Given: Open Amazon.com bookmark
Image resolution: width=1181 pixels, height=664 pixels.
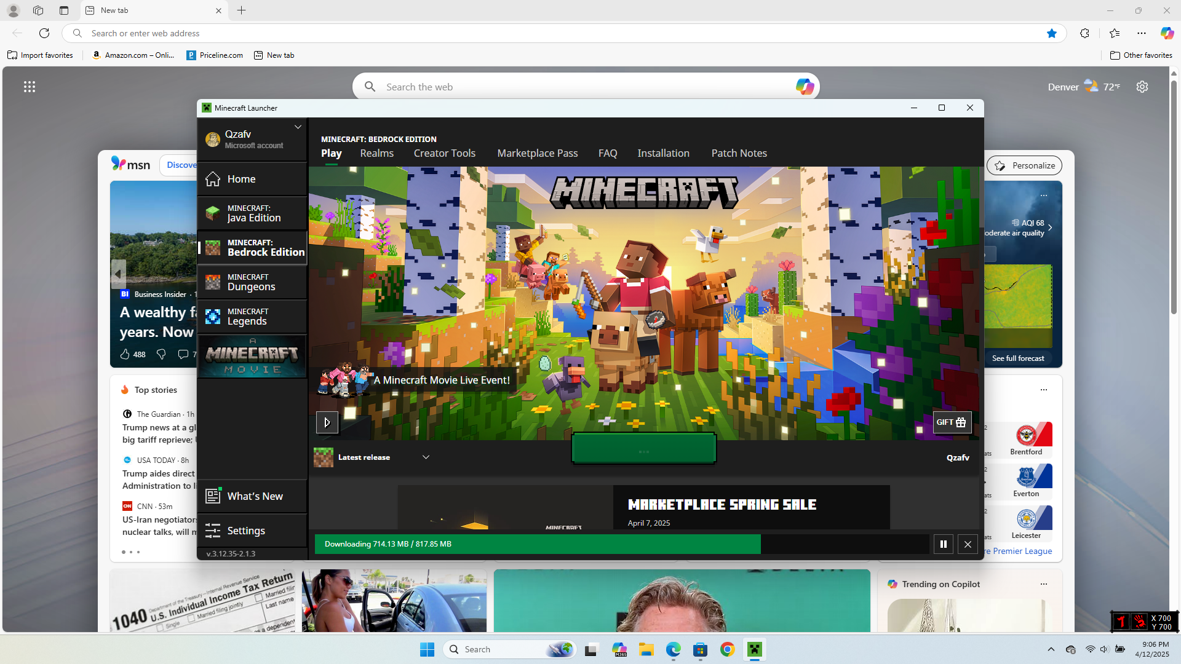Looking at the screenshot, I should click(133, 55).
